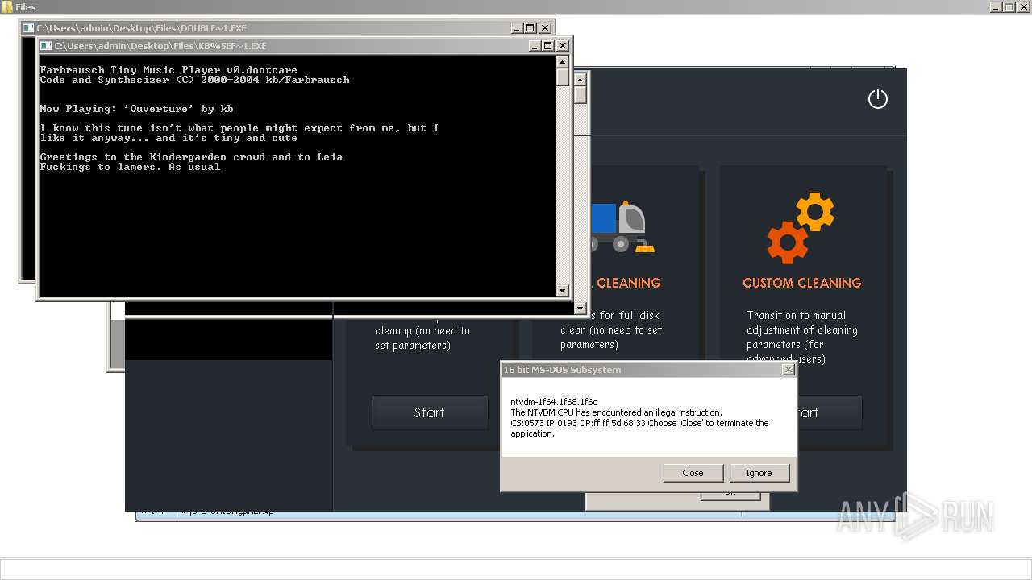Click the system icon of KB%5EF~1.EXE console
The width and height of the screenshot is (1032, 580).
(x=46, y=46)
